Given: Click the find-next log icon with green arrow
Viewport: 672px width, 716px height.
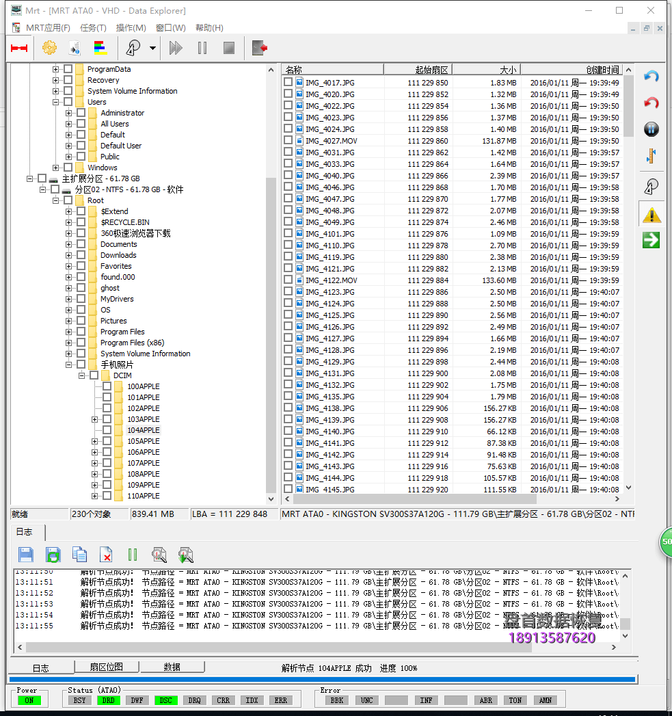Looking at the screenshot, I should coord(186,555).
